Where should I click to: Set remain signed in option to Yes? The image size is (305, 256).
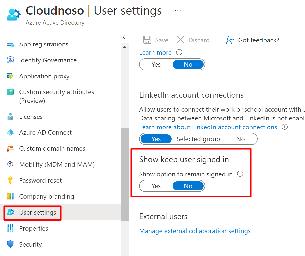[156, 186]
